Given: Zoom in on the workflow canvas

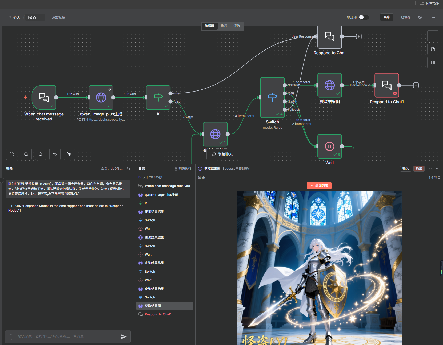Looking at the screenshot, I should (26, 154).
